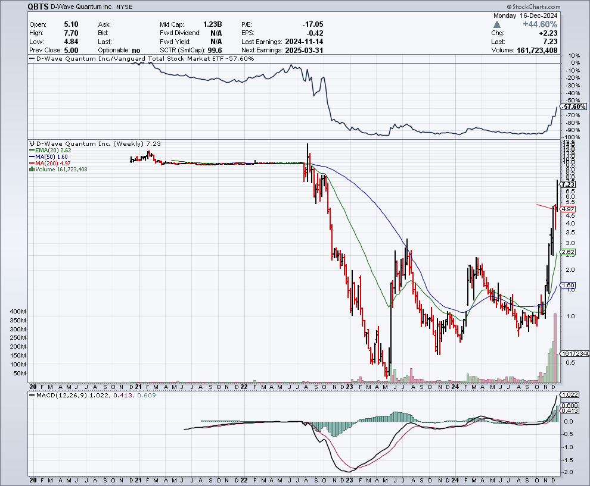Click the 10% label on ratio axis

575,55
